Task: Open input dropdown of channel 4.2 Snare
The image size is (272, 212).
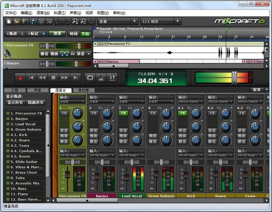Action: 220,155
